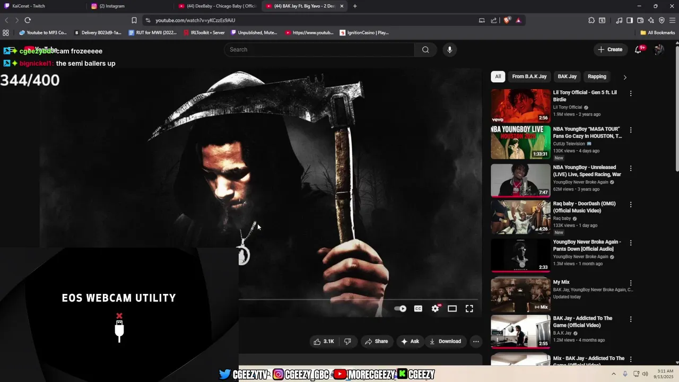Screen dimensions: 679x382
Task: Open the Brave Rewards triangle icon
Action: click(x=518, y=20)
